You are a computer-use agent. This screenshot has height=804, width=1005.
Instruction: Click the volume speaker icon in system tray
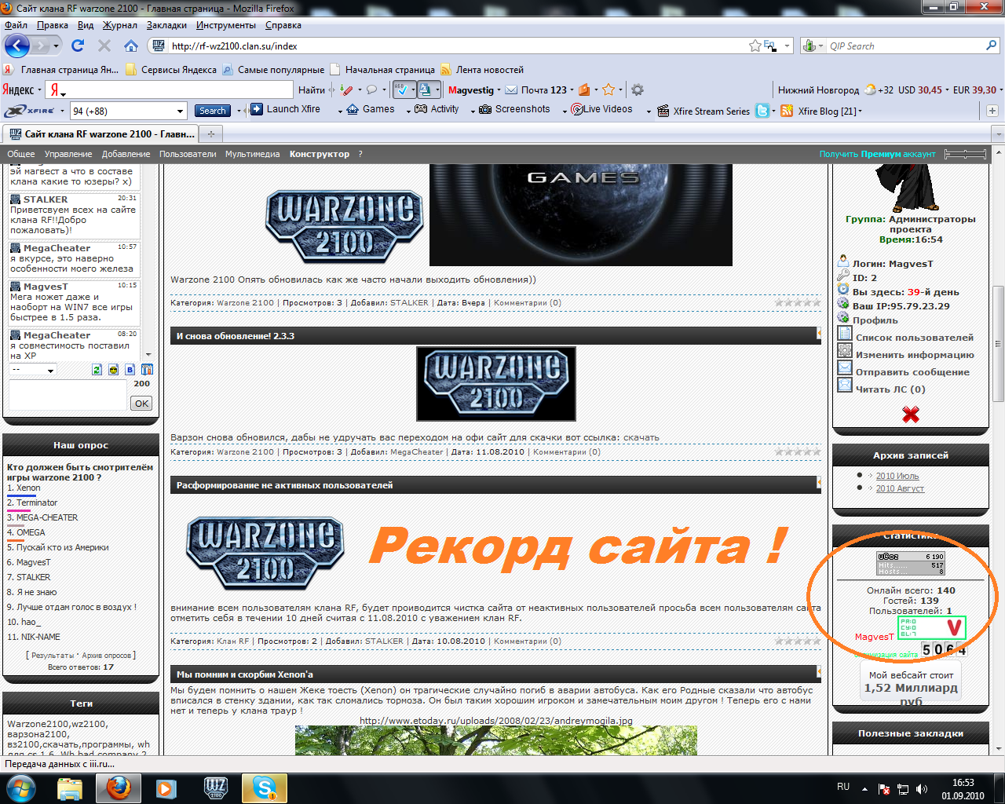pos(922,788)
